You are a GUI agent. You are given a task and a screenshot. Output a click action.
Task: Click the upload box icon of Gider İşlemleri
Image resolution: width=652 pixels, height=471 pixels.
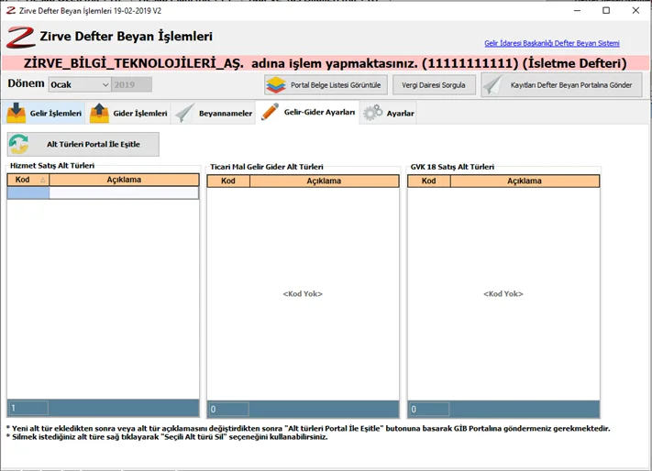point(99,113)
